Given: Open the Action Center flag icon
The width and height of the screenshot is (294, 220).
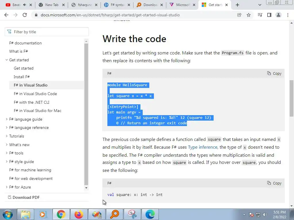Looking at the screenshot, I should click(251, 215).
